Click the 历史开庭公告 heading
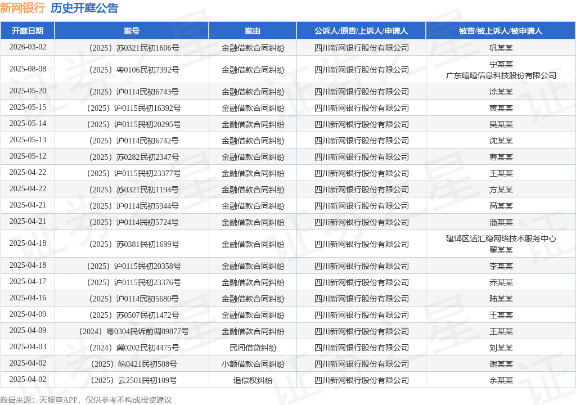 pos(84,8)
